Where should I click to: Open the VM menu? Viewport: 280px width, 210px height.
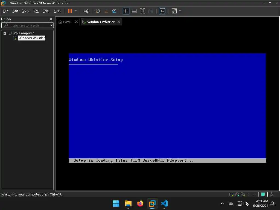pos(36,11)
